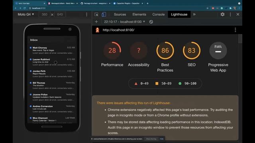Click the red extension icon next to the star
This screenshot has width=255, height=143.
tap(213, 8)
